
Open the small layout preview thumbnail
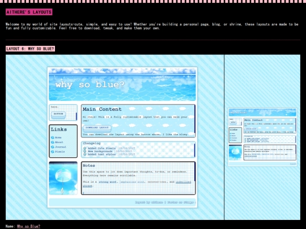(x=262, y=137)
